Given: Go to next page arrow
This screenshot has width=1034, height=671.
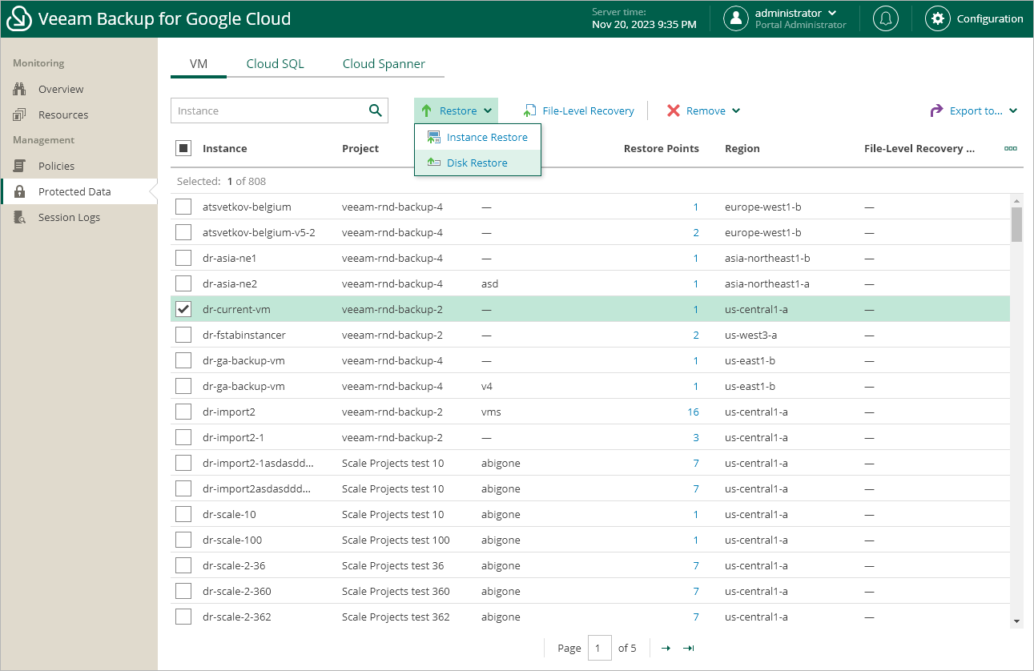Looking at the screenshot, I should (x=666, y=648).
